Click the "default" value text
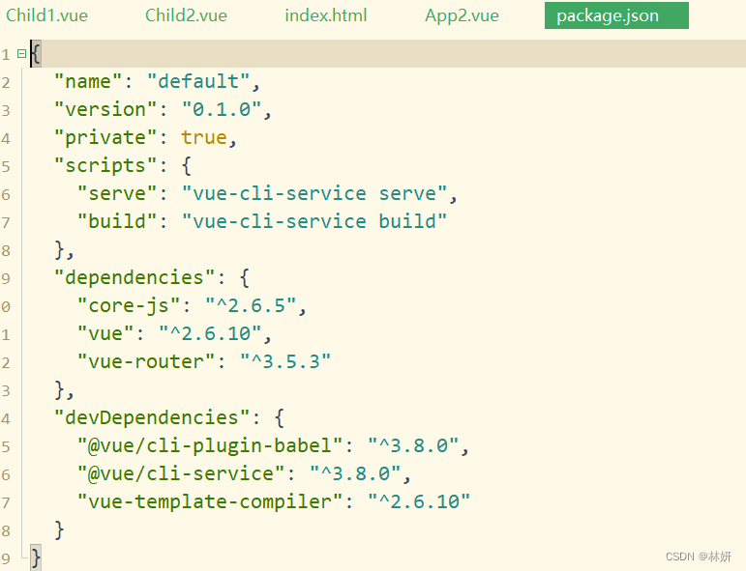This screenshot has height=571, width=746. (x=198, y=82)
